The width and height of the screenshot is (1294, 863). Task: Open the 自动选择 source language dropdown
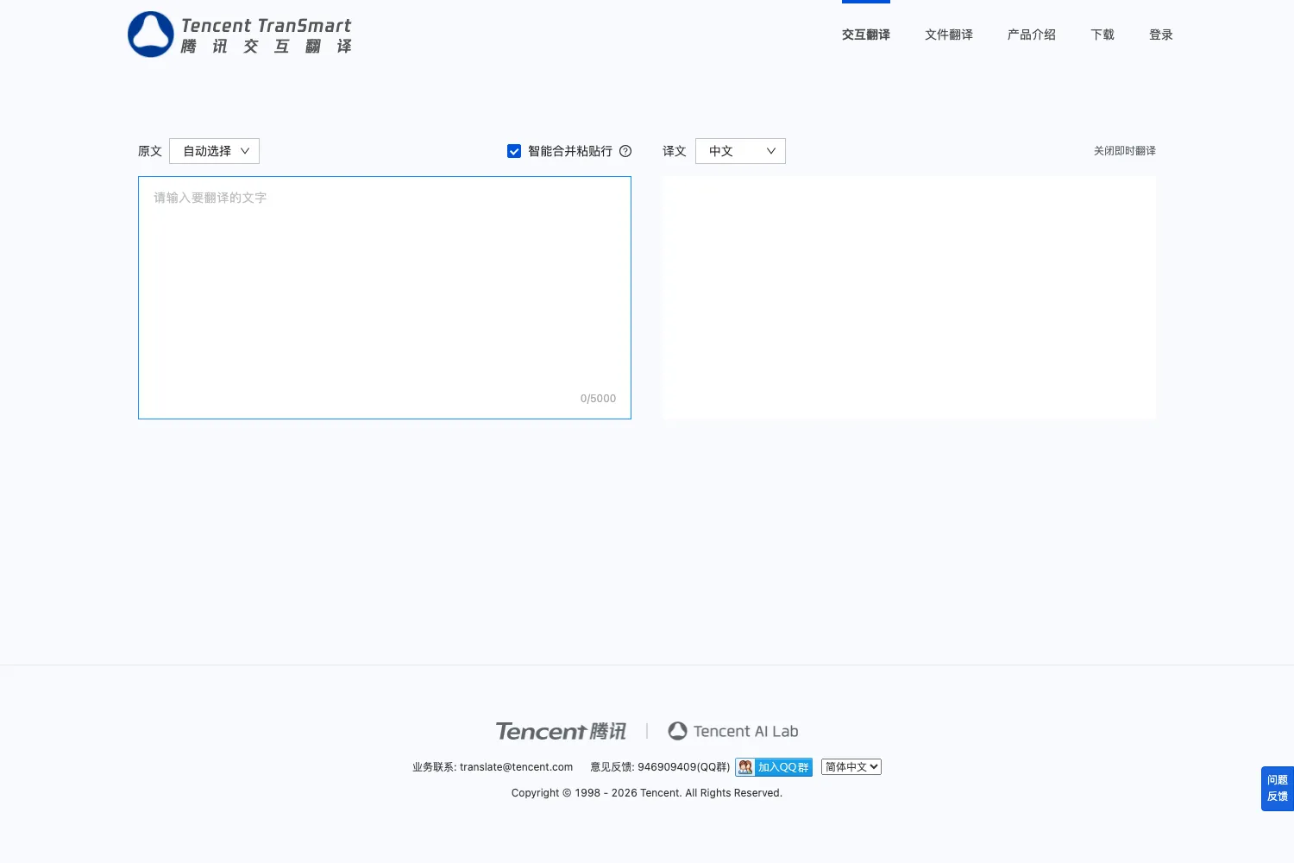click(214, 151)
